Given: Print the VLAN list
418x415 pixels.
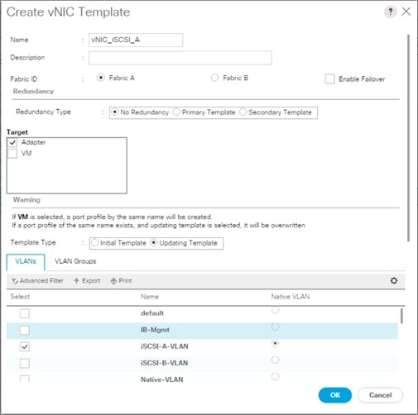Looking at the screenshot, I should pos(121,281).
